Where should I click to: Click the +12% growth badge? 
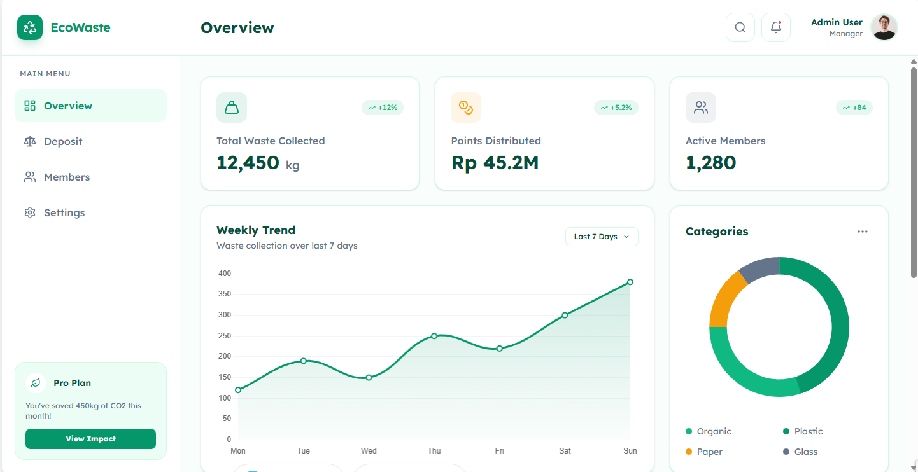pos(383,108)
